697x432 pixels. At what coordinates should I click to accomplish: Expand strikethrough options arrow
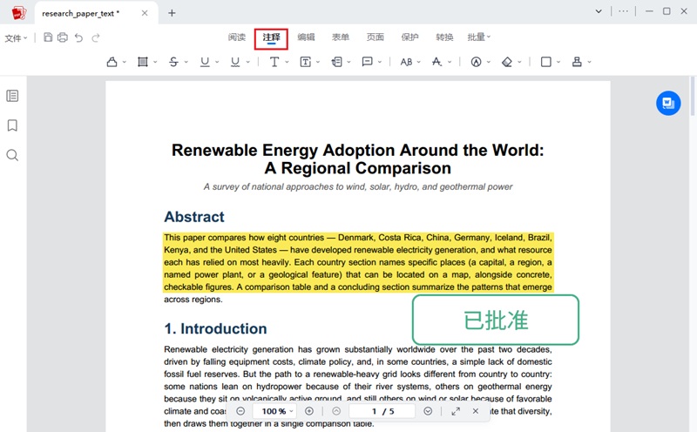(186, 62)
